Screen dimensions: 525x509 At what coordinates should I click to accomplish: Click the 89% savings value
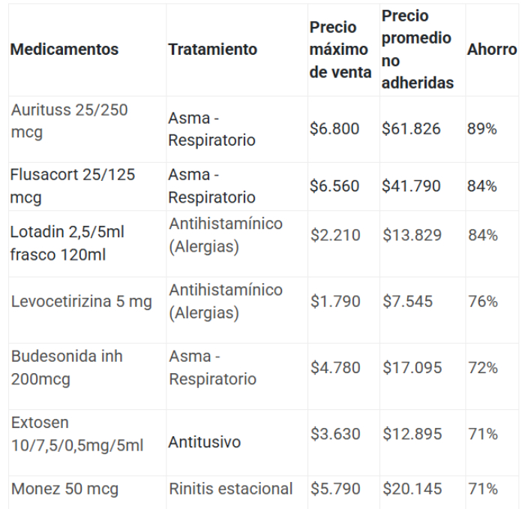pyautogui.click(x=481, y=129)
